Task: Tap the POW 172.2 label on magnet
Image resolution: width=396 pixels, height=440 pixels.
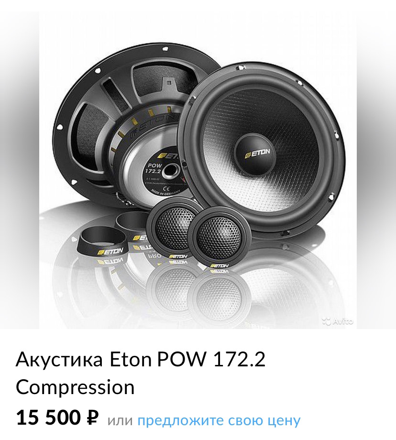Action: [x=154, y=168]
